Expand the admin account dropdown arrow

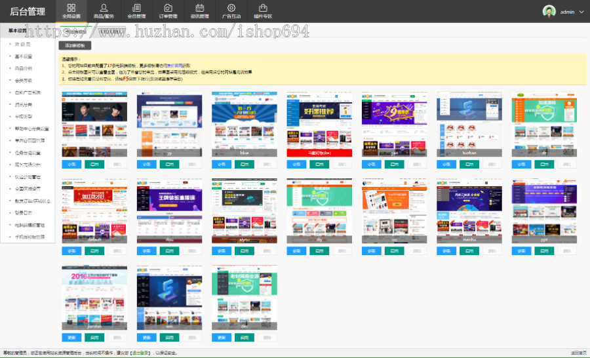coord(581,12)
